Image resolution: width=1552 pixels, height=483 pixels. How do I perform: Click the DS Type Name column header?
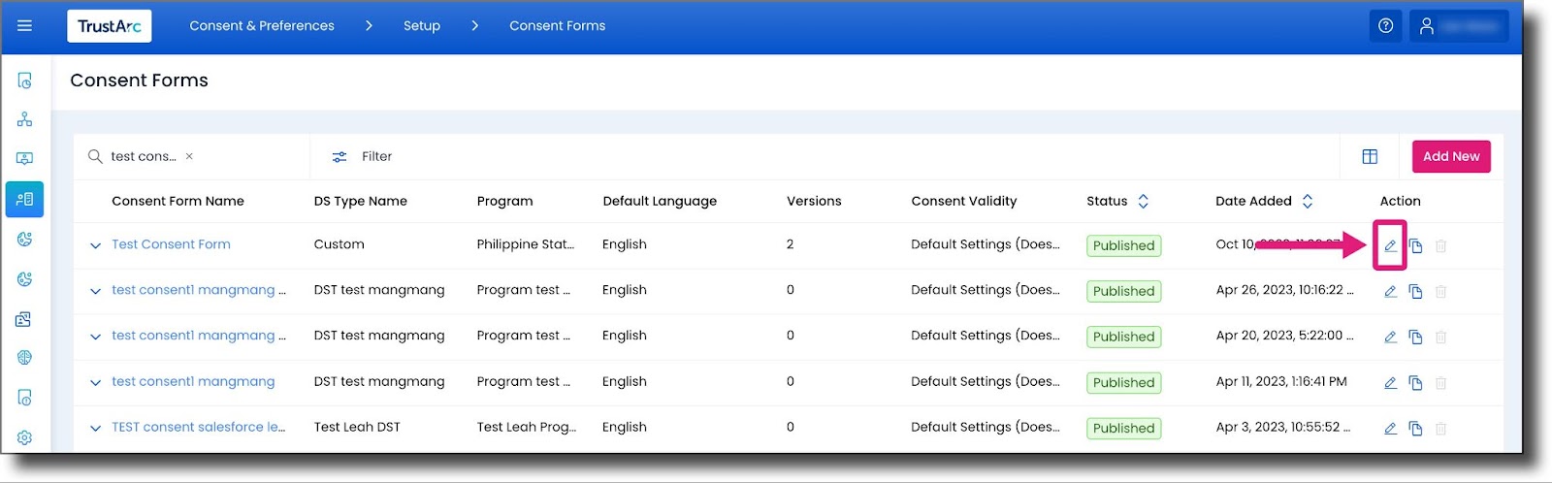[x=361, y=201]
